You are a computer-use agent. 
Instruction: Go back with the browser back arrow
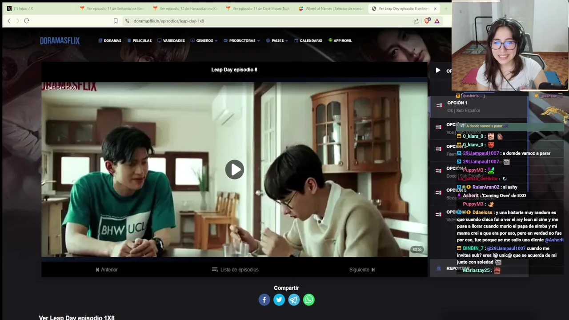click(9, 21)
